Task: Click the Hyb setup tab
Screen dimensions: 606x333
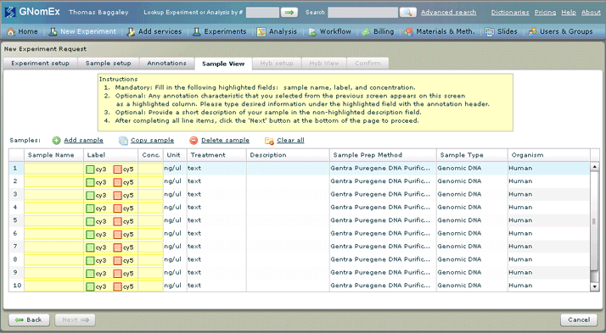Action: pyautogui.click(x=277, y=64)
